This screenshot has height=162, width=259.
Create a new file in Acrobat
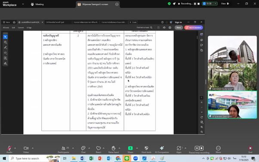[133, 22]
